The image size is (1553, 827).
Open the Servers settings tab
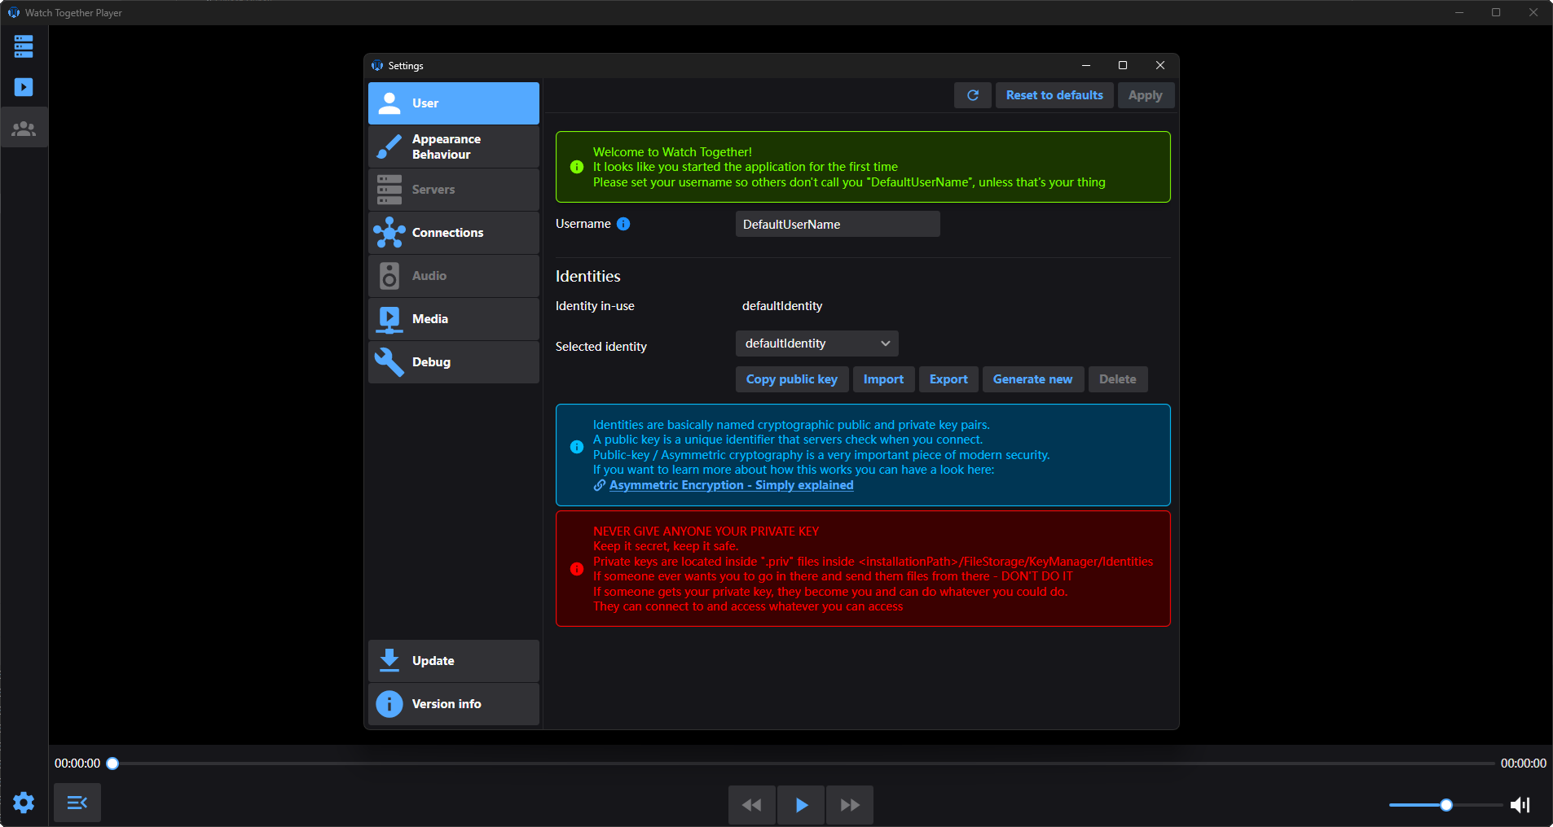coord(454,190)
